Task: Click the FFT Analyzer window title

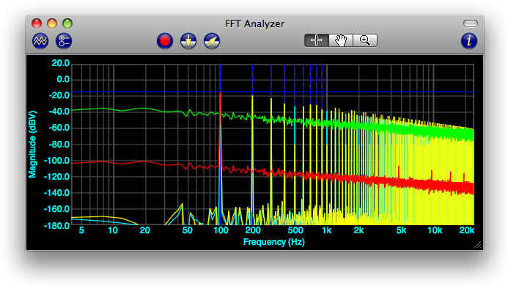Action: pyautogui.click(x=254, y=23)
